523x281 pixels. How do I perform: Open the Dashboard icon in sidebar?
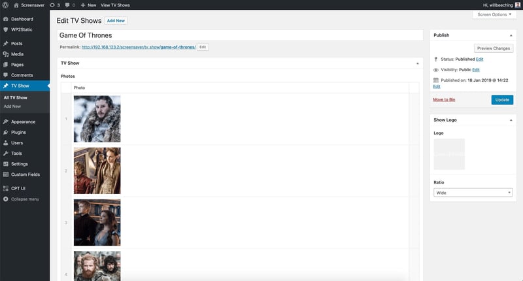5,19
